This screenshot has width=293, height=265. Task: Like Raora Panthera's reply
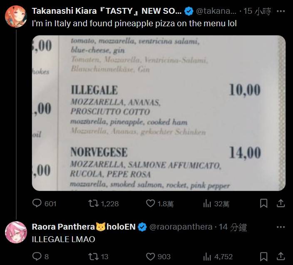(x=150, y=257)
